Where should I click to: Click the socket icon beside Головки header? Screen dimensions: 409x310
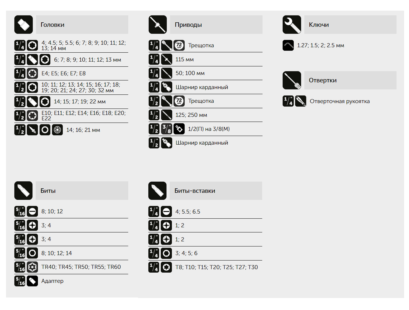click(23, 25)
